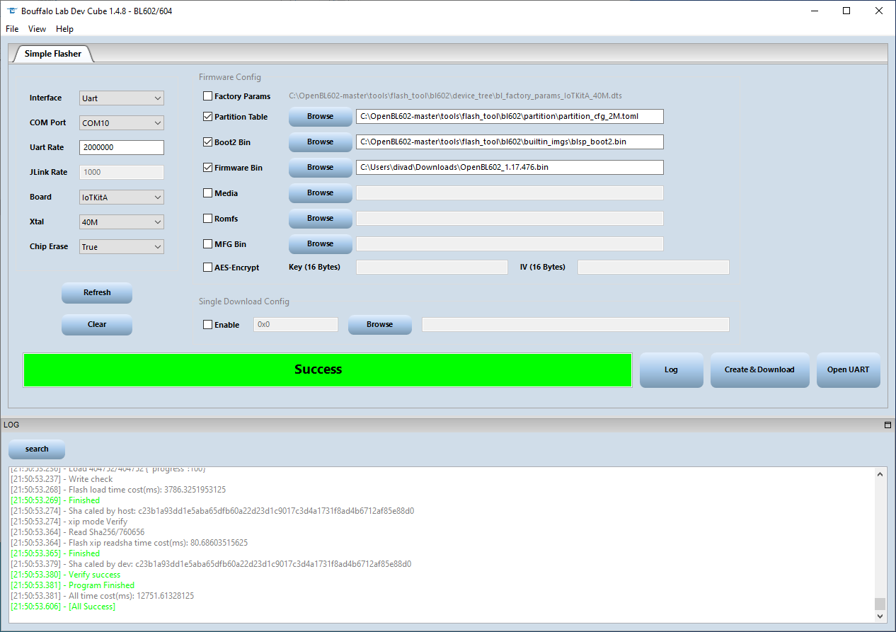896x632 pixels.
Task: Open the File menu
Action: point(12,29)
